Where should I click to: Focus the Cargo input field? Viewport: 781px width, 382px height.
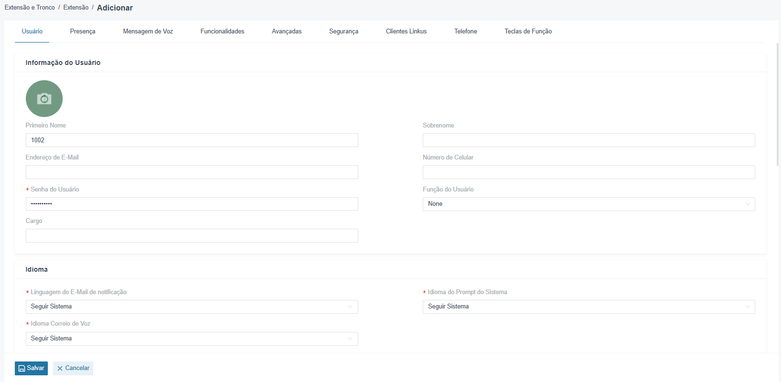[x=192, y=235]
